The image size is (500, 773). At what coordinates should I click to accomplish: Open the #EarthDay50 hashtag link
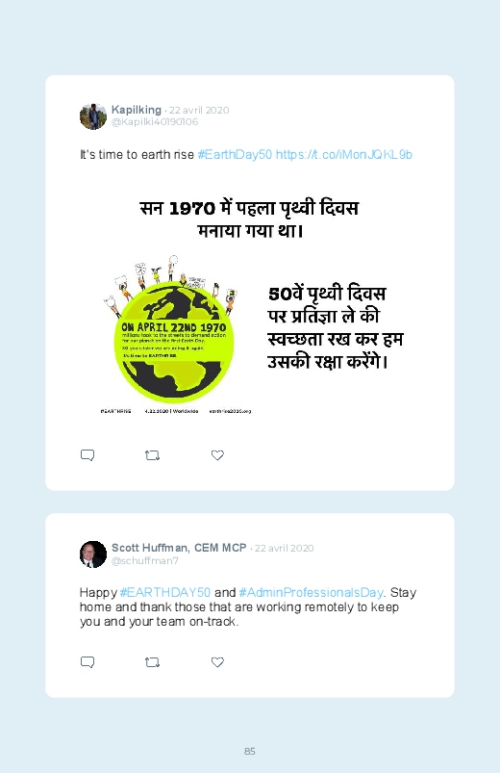point(235,155)
